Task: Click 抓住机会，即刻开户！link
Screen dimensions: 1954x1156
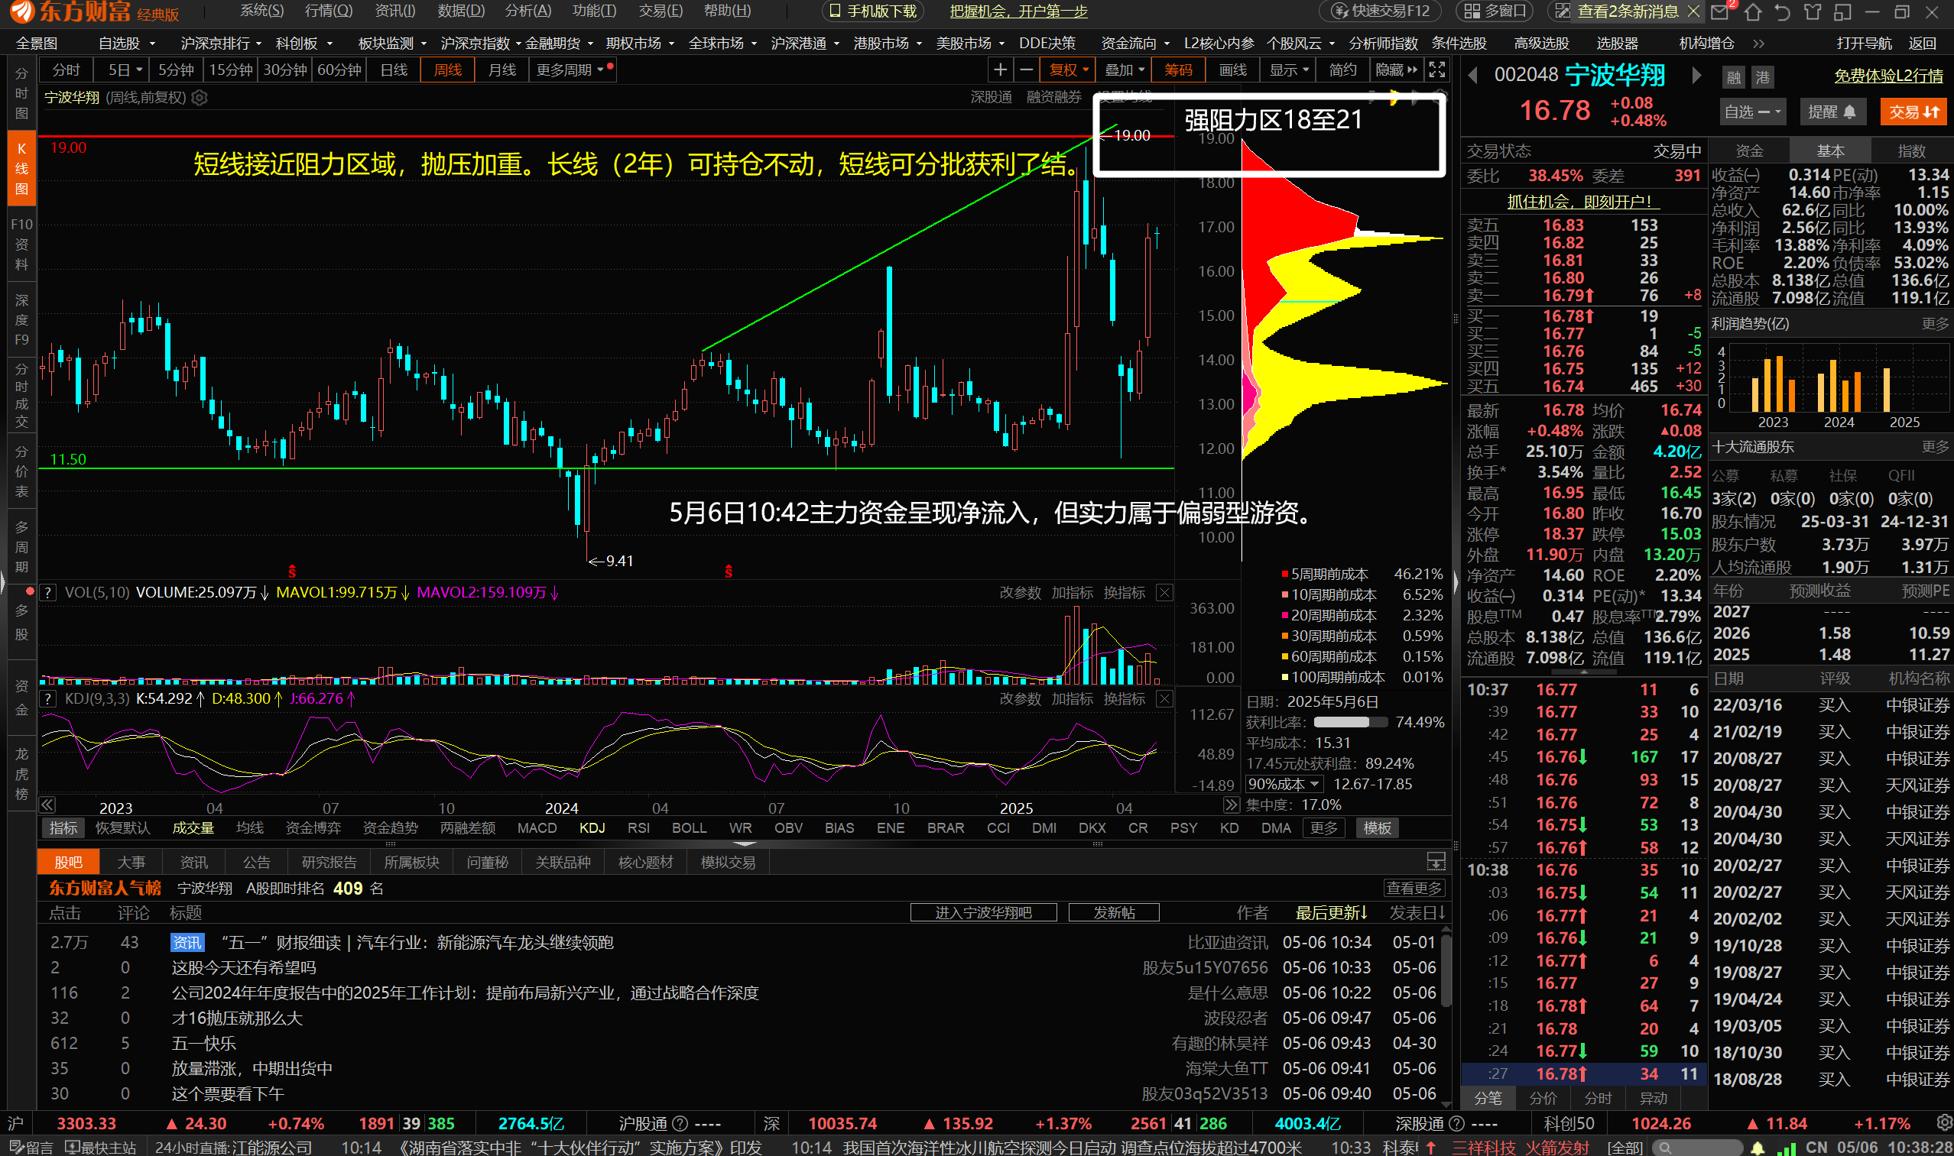Action: pos(1582,202)
